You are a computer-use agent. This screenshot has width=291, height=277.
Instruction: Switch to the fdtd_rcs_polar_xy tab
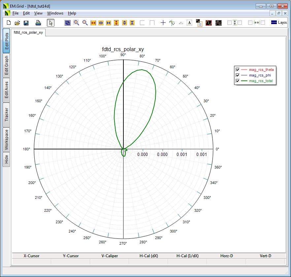(28, 32)
